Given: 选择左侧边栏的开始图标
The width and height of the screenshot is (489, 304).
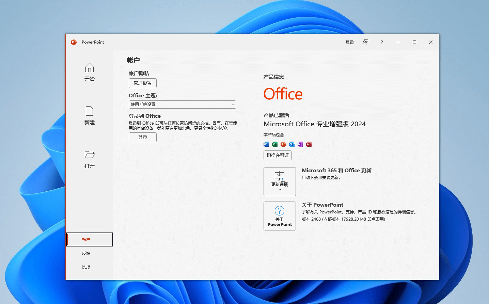Looking at the screenshot, I should click(89, 71).
